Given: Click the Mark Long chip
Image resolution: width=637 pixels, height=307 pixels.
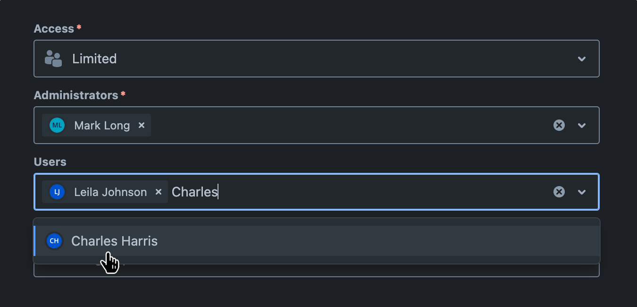Looking at the screenshot, I should 101,125.
